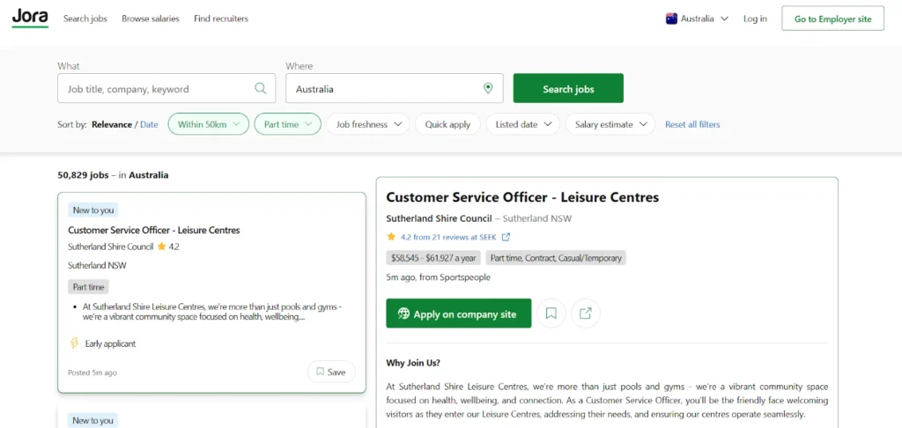Image resolution: width=902 pixels, height=428 pixels.
Task: Save the Customer Service Officer job card
Action: point(331,373)
